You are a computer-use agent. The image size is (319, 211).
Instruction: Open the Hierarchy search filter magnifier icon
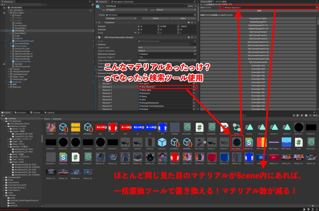43,5
